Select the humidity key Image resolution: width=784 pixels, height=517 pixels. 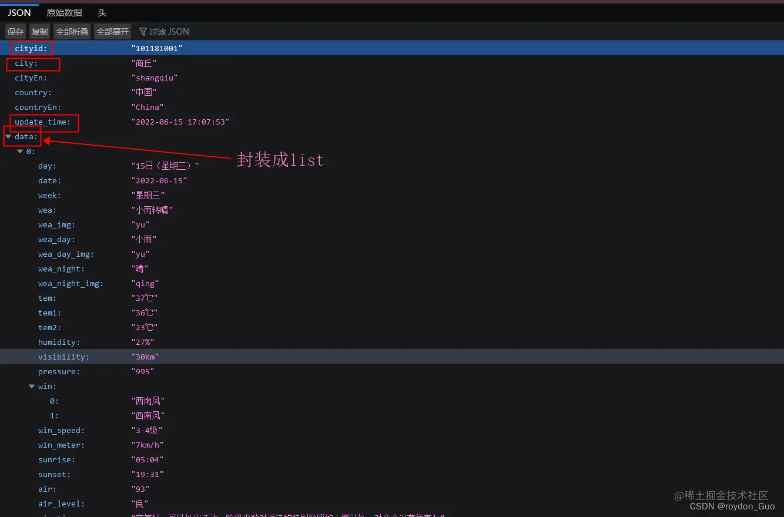pos(59,342)
